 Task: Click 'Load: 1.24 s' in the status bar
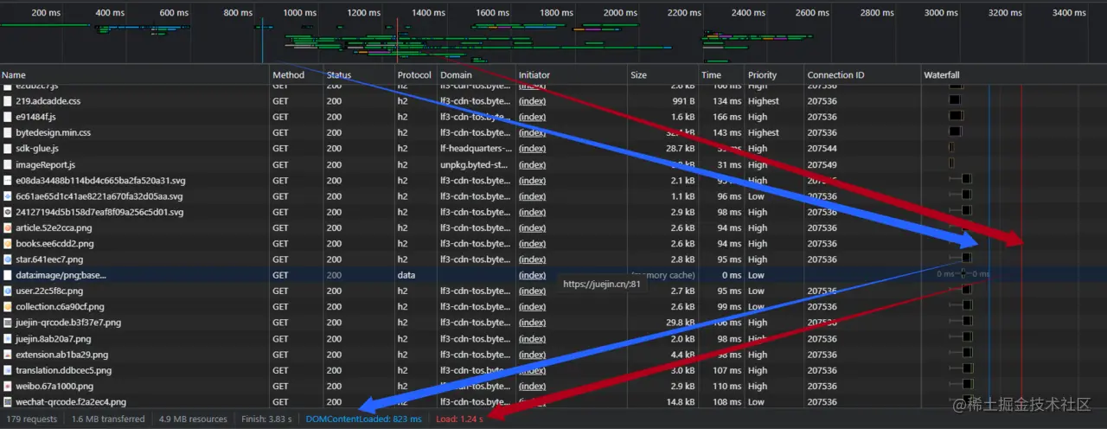pos(459,419)
